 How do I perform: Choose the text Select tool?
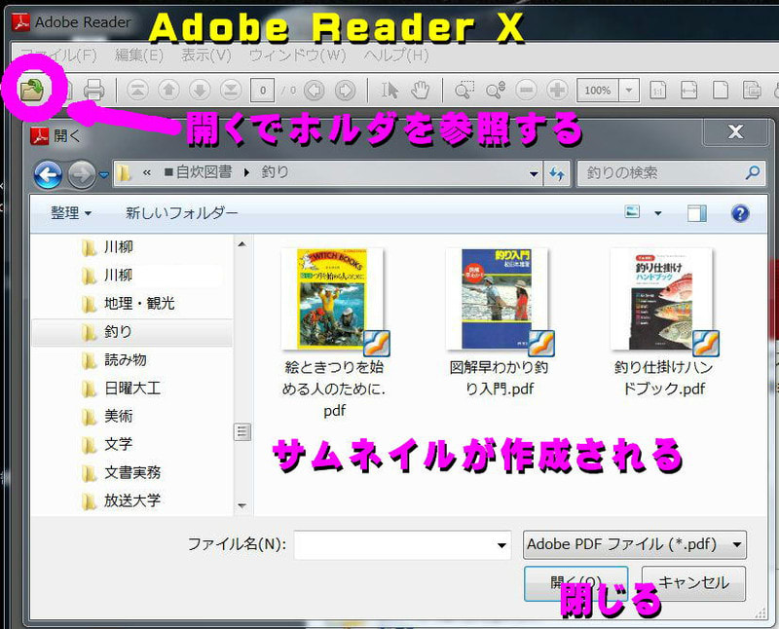click(x=390, y=90)
